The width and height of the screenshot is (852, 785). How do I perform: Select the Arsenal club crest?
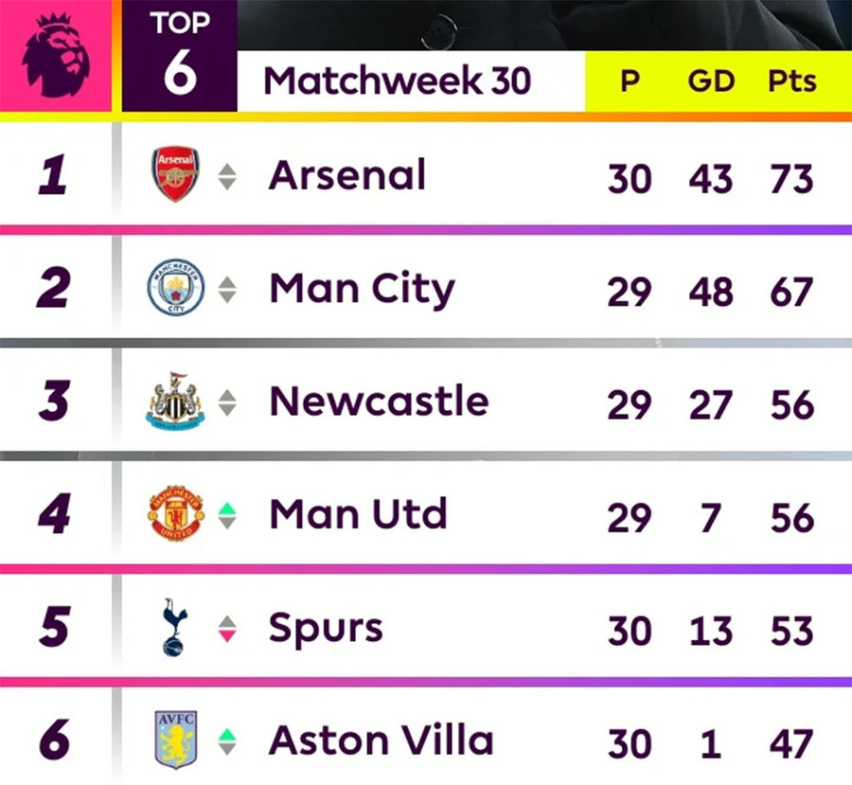pyautogui.click(x=176, y=175)
